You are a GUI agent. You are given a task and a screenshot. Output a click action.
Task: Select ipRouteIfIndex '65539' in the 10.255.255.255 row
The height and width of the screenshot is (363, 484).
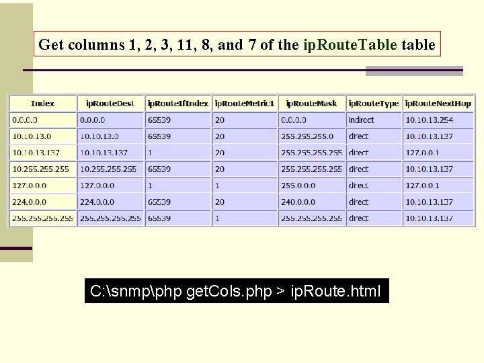point(177,169)
